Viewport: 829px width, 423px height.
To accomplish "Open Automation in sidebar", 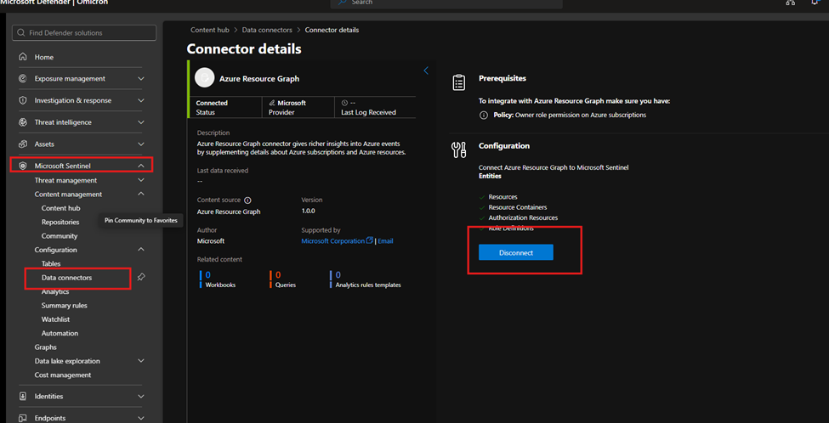I will pyautogui.click(x=60, y=333).
